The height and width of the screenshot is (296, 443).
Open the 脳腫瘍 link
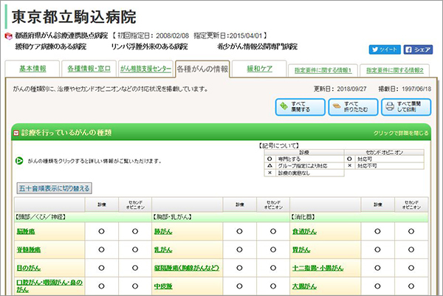tap(26, 232)
